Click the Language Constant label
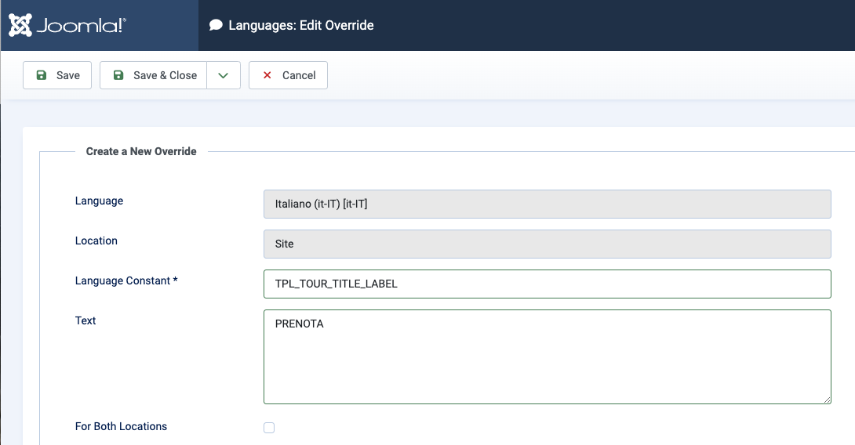 coord(126,280)
